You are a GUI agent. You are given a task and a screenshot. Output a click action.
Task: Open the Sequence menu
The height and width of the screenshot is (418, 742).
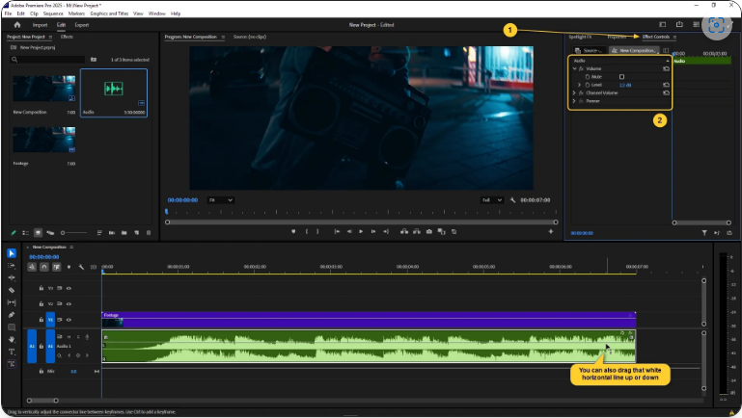pyautogui.click(x=53, y=13)
